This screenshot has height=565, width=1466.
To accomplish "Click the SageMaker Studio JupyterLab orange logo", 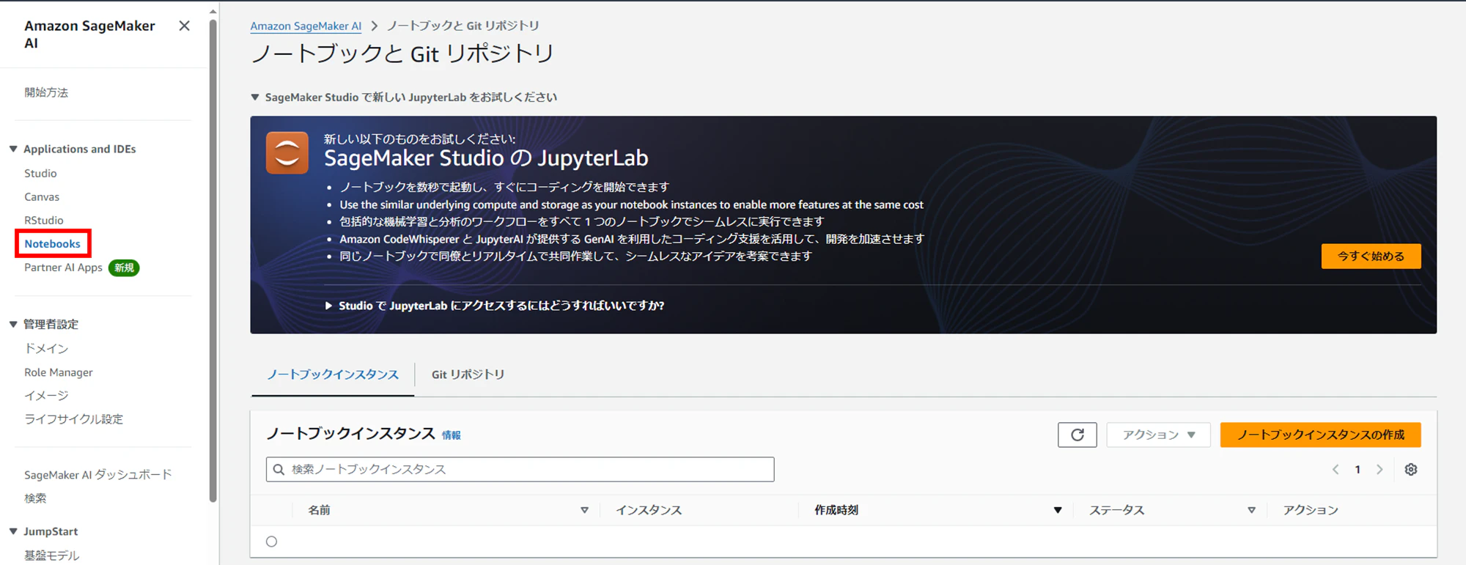I will tap(287, 152).
